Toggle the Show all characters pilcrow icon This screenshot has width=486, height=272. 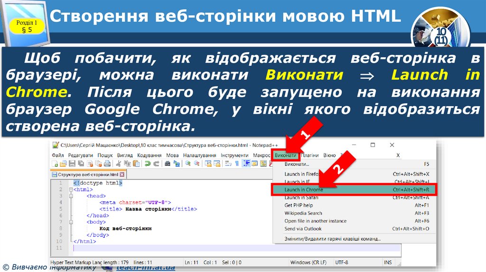tap(237, 163)
